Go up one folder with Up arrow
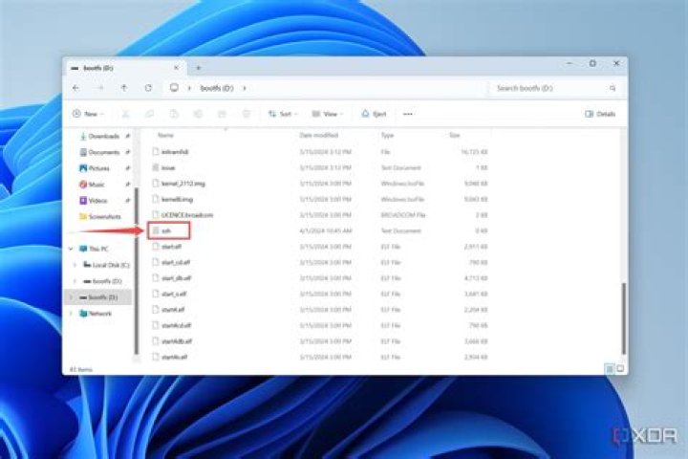The height and width of the screenshot is (459, 688). click(123, 88)
